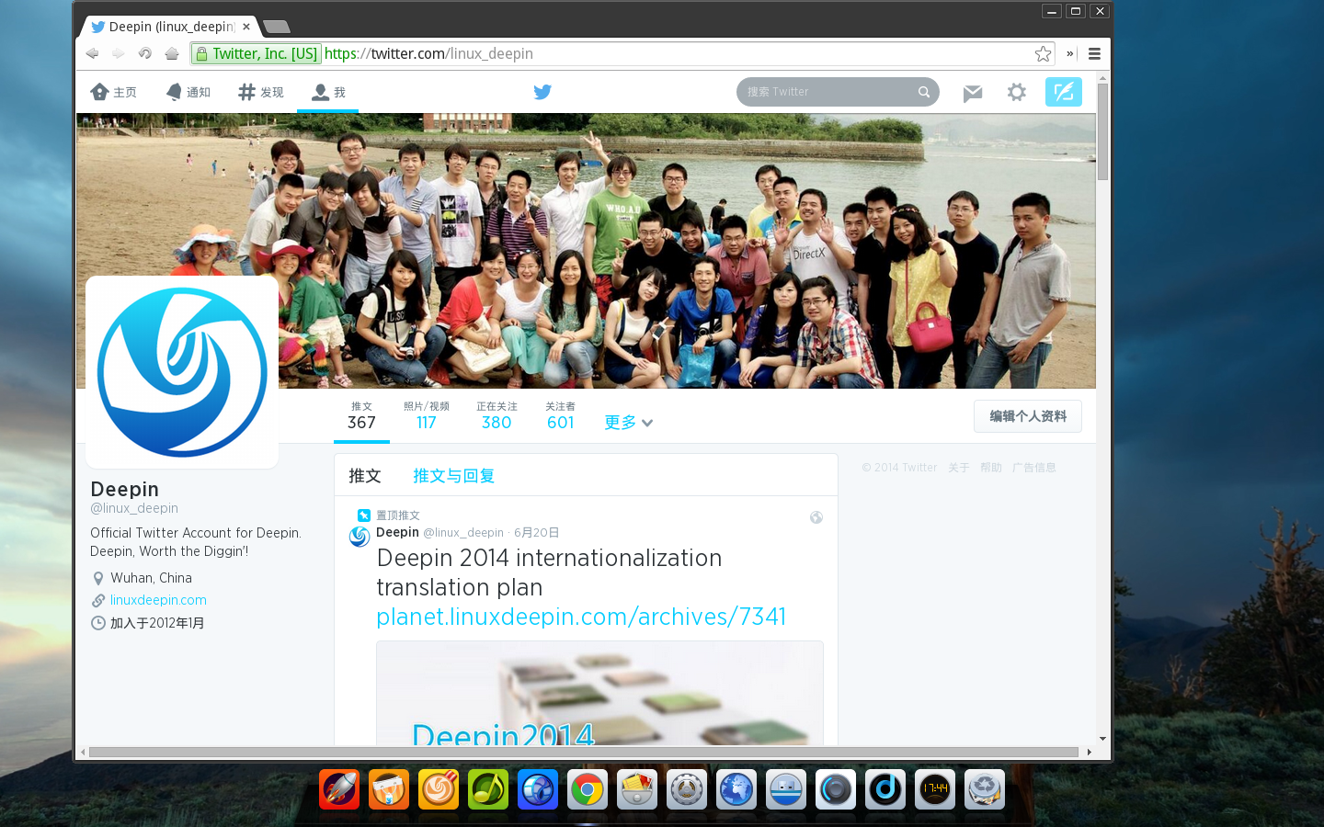The width and height of the screenshot is (1324, 827).
Task: Click the globe icon on the pinned tweet
Action: tap(816, 517)
